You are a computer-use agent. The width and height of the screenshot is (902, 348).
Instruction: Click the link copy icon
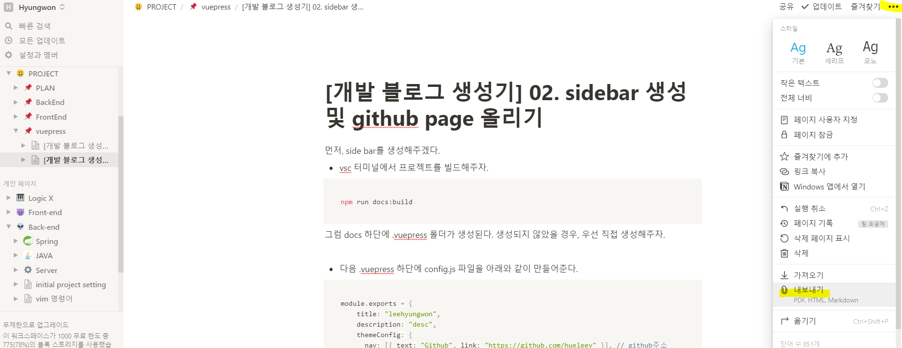[x=784, y=171]
